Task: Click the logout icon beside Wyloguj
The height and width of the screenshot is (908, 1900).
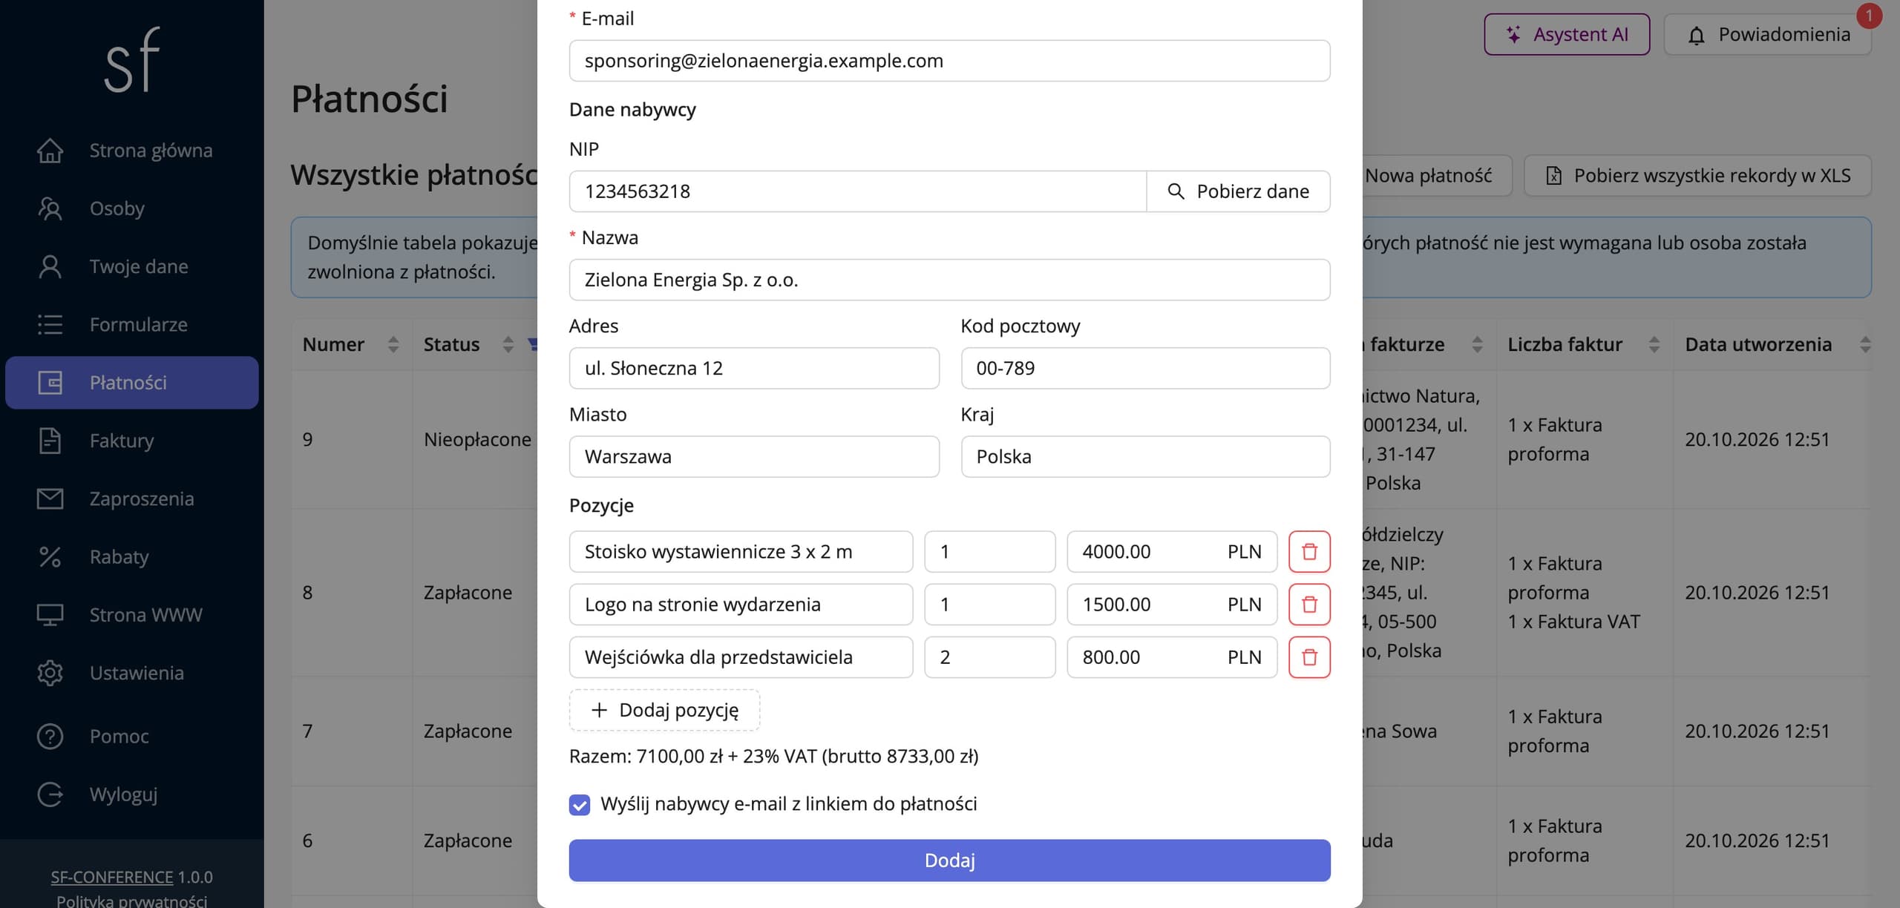Action: click(x=50, y=794)
